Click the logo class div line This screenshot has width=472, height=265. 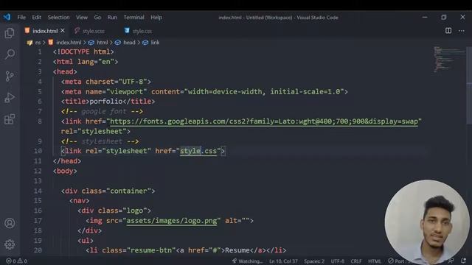click(114, 211)
